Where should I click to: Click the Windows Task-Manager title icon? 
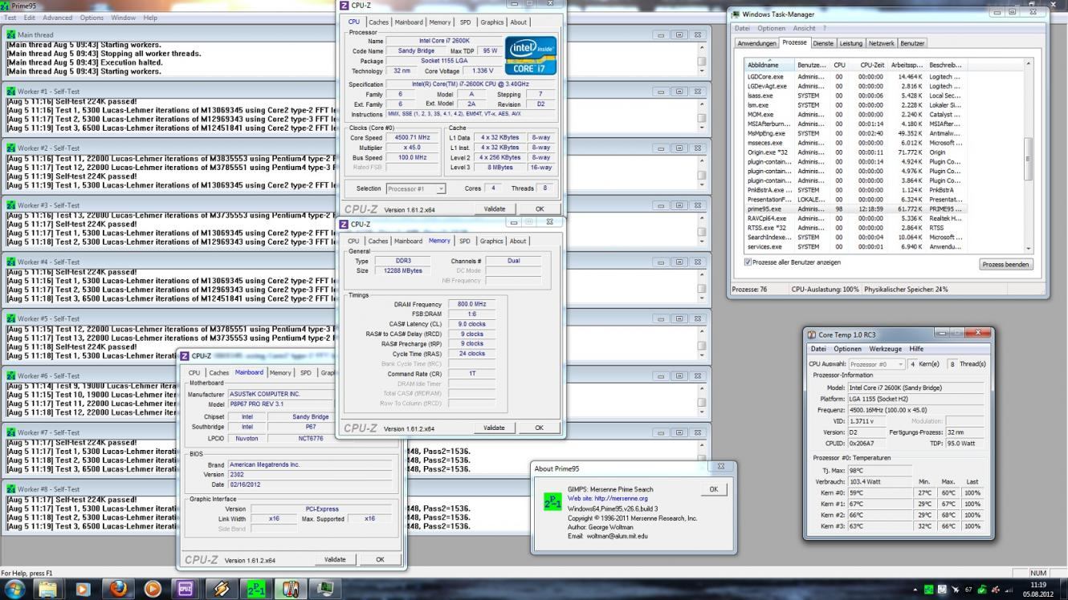pyautogui.click(x=736, y=14)
